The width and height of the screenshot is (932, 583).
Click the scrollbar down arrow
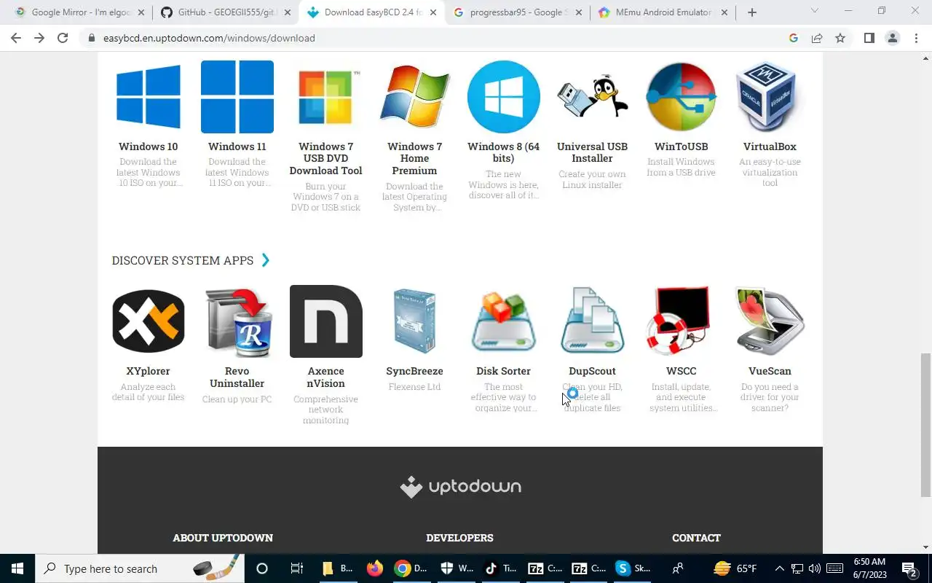(x=926, y=547)
